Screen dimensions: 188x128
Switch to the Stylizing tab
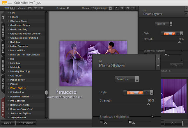(3, 48)
